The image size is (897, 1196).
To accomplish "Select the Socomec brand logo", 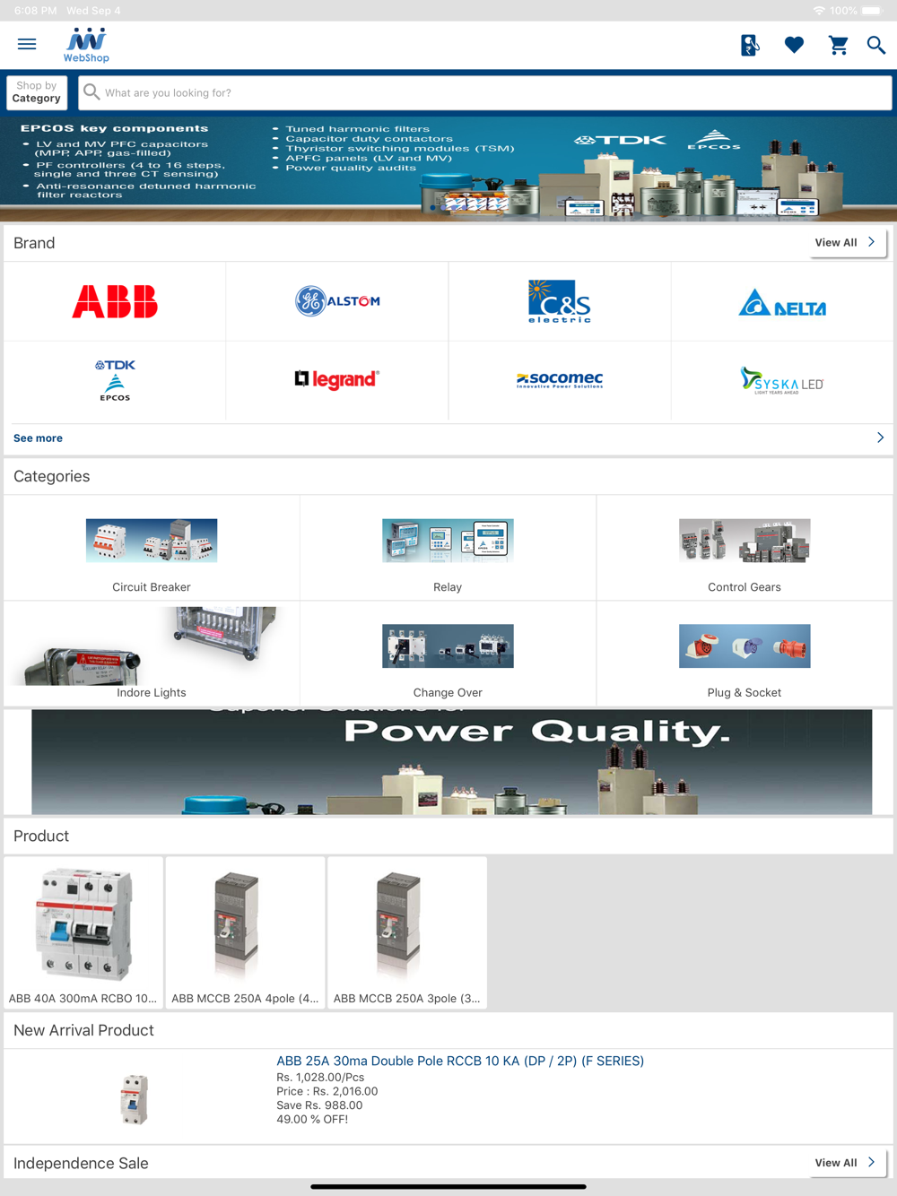I will [x=560, y=380].
